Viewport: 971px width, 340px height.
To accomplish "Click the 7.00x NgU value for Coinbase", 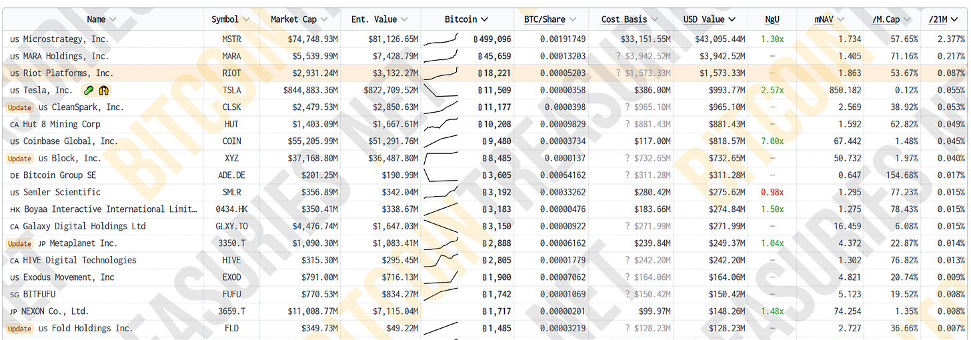I will [x=772, y=141].
